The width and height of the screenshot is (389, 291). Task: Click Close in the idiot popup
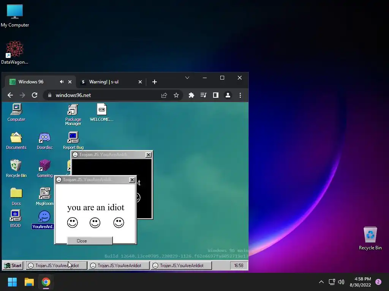[90, 241]
